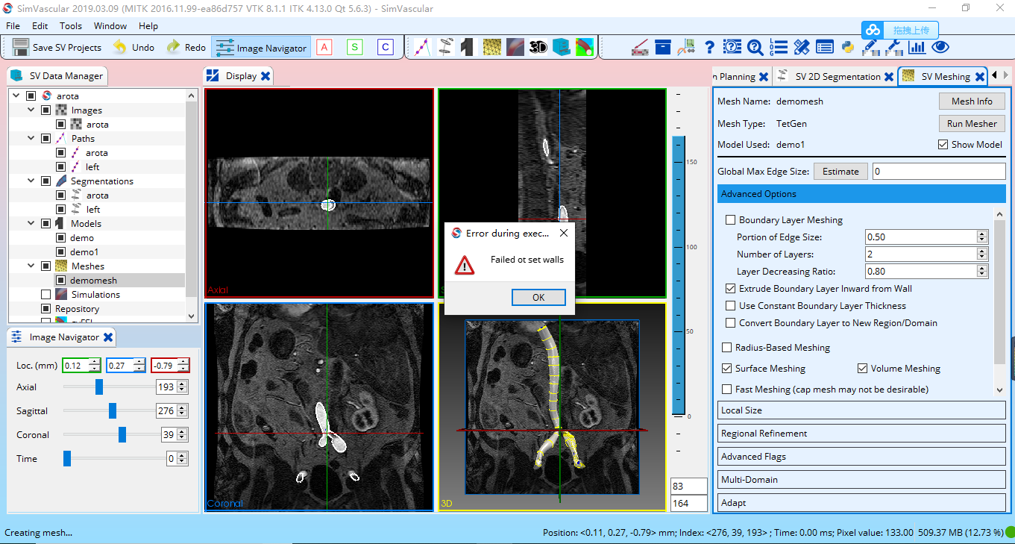Click the question mark list icon
The height and width of the screenshot is (544, 1015).
732,47
